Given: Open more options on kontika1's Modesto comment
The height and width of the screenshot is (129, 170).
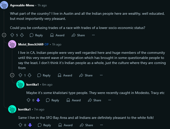Looking at the screenshot, I should click(x=110, y=100).
